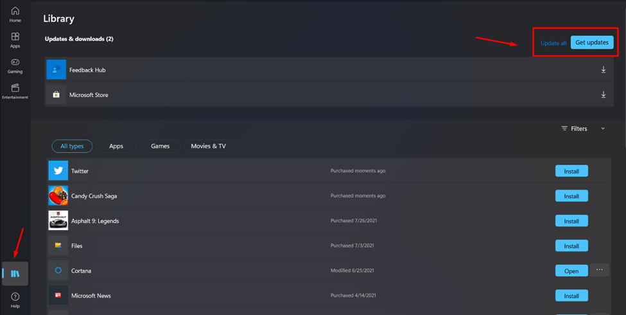Filter library by Movies & TV
626x315 pixels.
[x=209, y=147]
